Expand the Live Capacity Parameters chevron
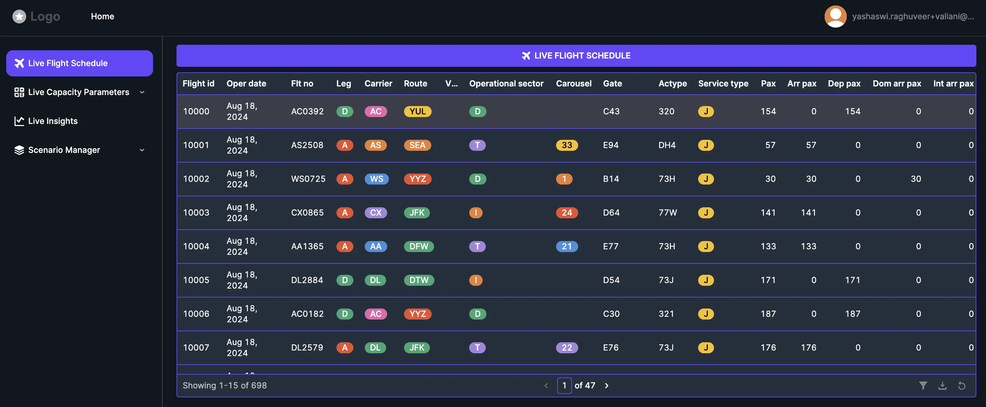 point(142,92)
